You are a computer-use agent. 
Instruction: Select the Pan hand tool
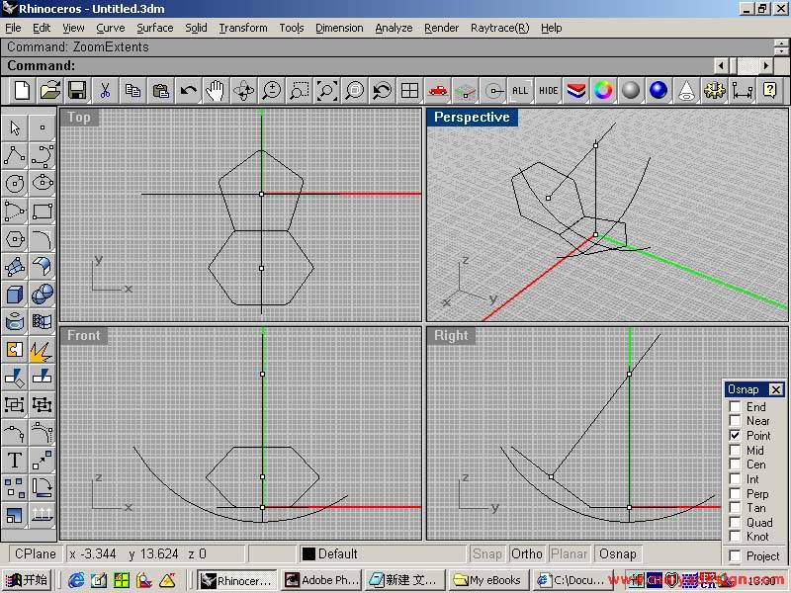click(216, 91)
